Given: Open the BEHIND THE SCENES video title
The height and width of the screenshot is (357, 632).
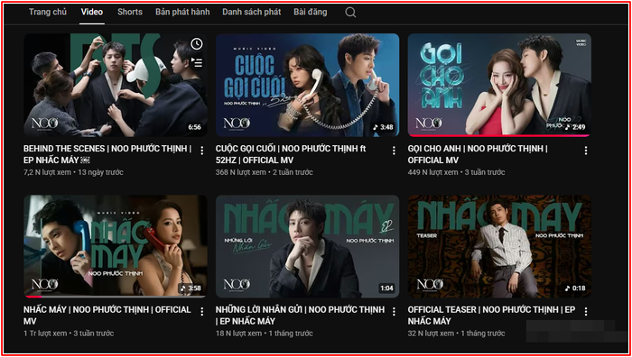Looking at the screenshot, I should [107, 154].
